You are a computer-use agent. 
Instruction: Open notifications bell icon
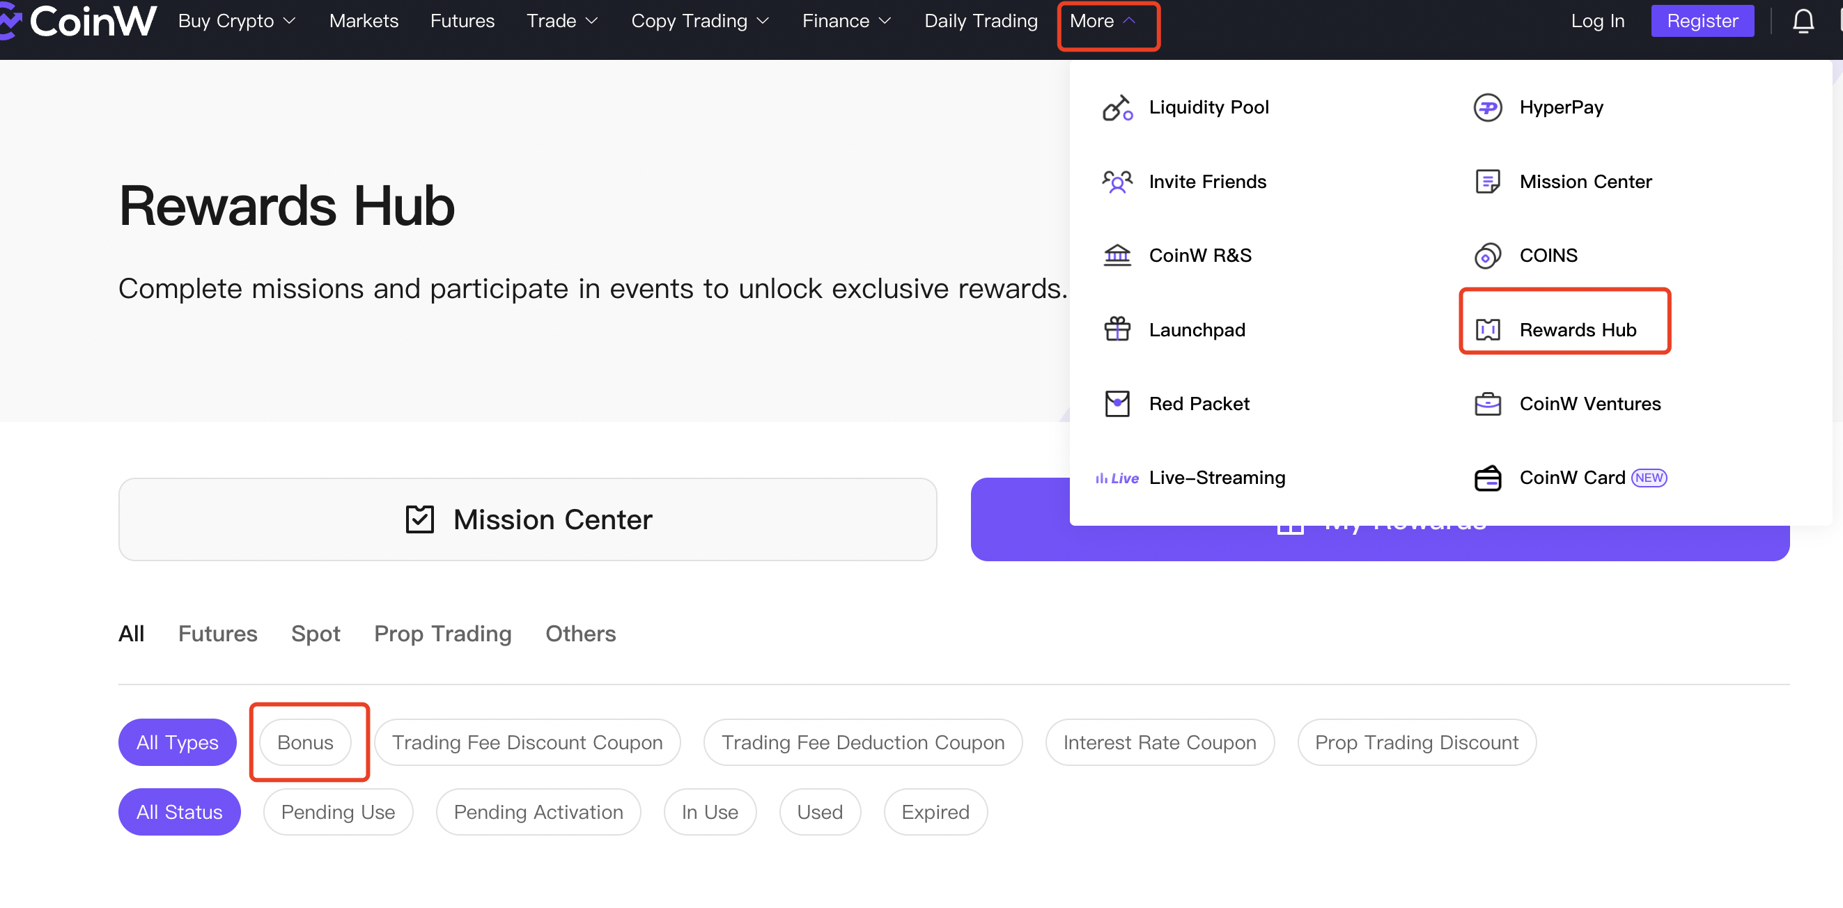coord(1802,22)
